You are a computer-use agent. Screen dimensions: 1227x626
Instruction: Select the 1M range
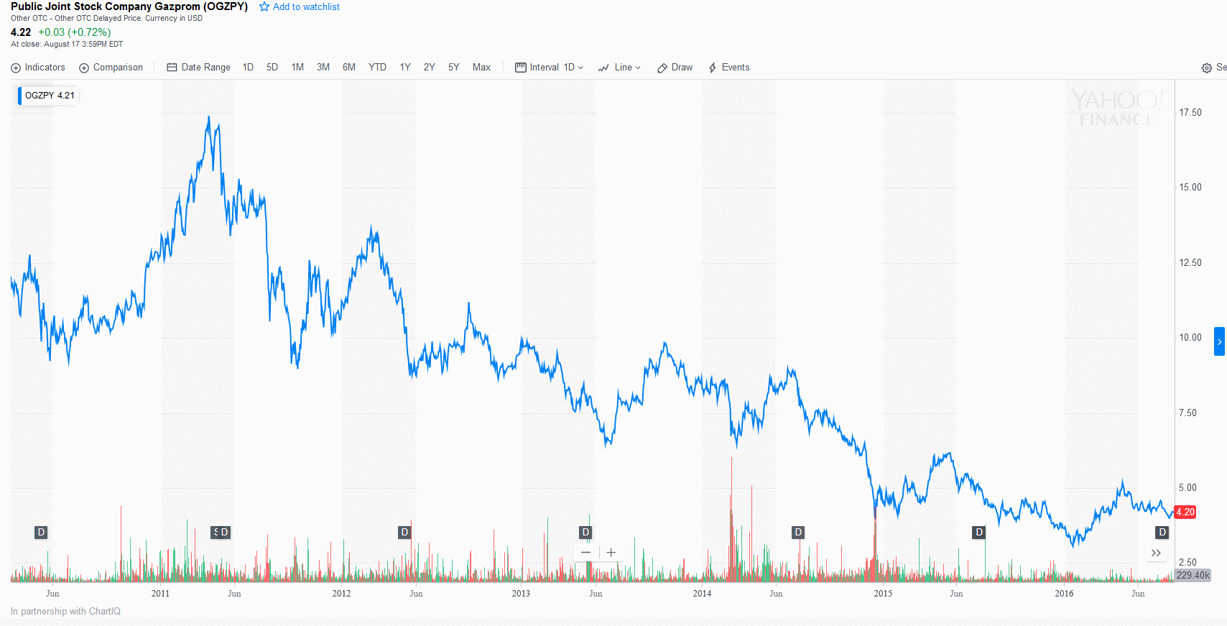(x=297, y=68)
